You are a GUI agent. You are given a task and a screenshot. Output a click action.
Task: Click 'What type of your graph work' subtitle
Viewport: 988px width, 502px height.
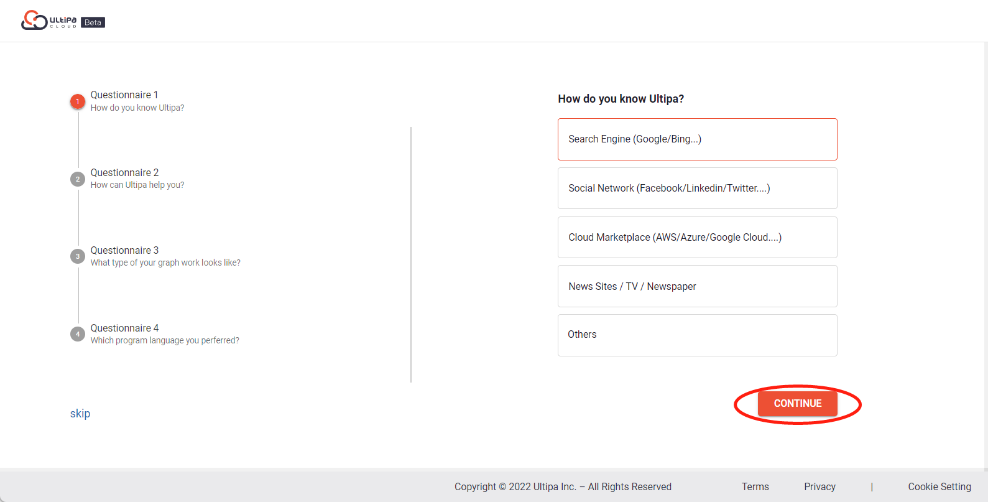(165, 263)
